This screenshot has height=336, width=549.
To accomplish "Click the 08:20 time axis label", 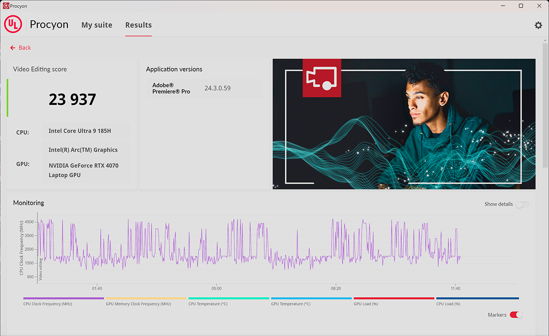I will tap(336, 288).
